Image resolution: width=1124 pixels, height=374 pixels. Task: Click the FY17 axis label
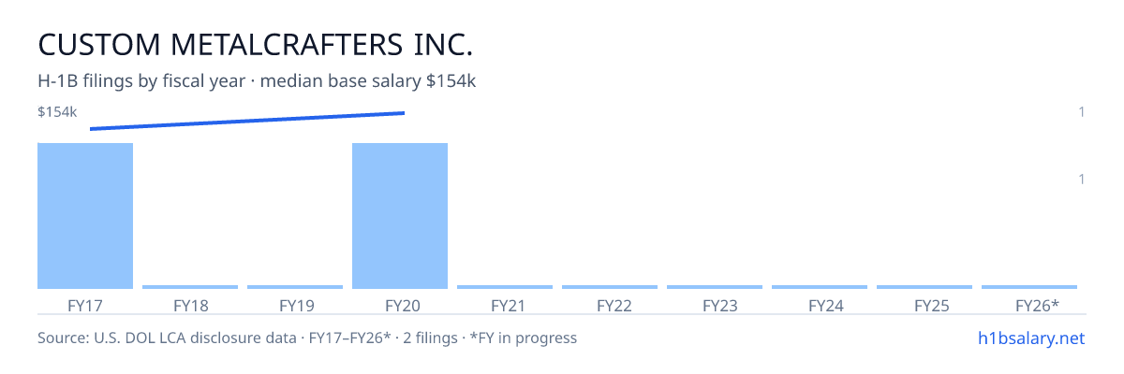pos(85,305)
